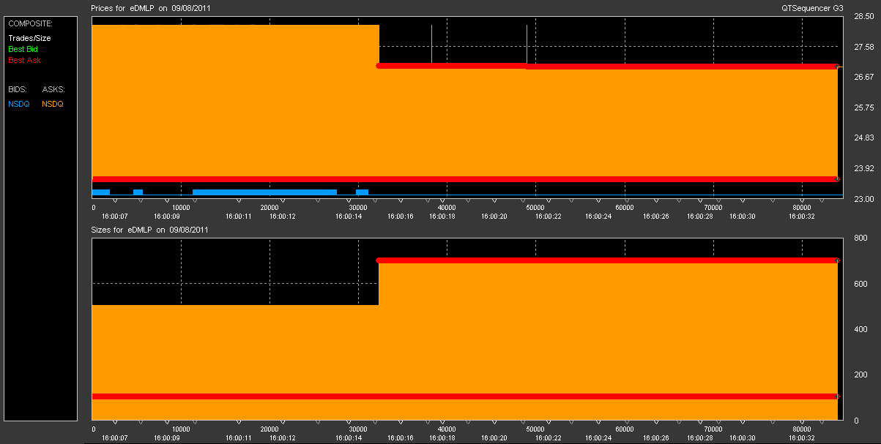881x444 pixels.
Task: Click the 27.58 price axis value
Action: (865, 48)
